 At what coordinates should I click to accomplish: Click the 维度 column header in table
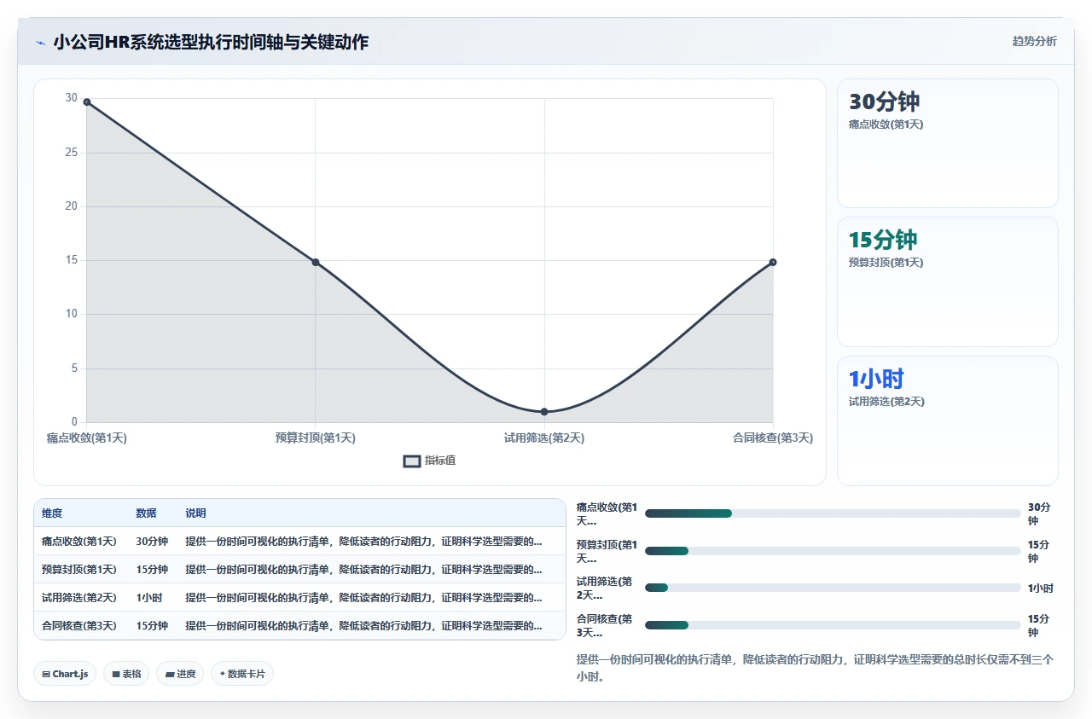[x=52, y=513]
